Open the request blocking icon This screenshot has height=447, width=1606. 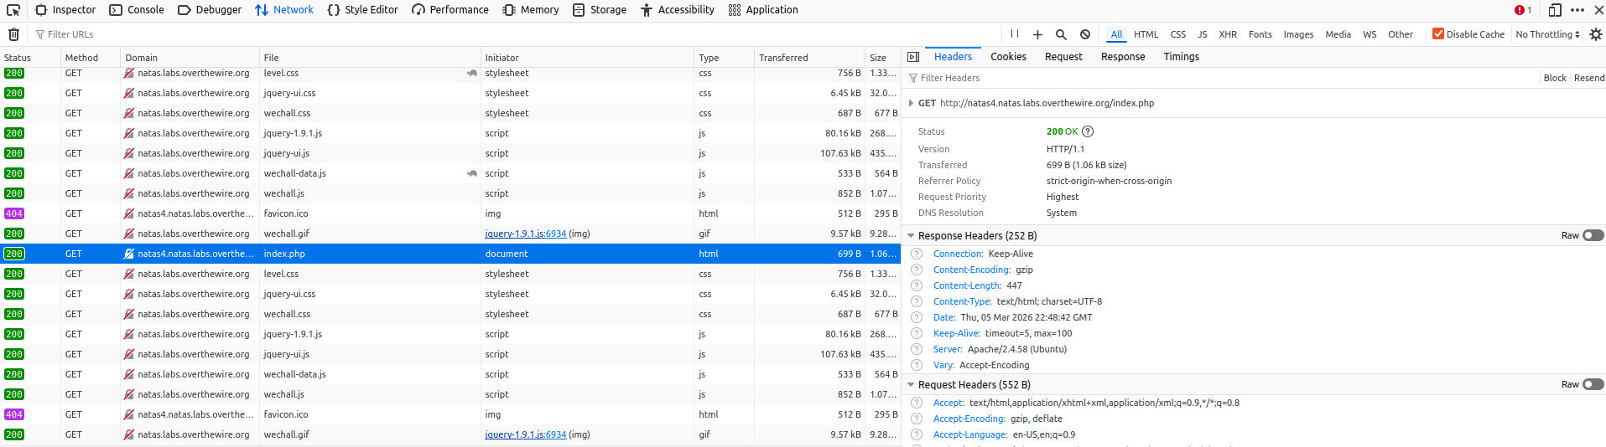[1085, 34]
